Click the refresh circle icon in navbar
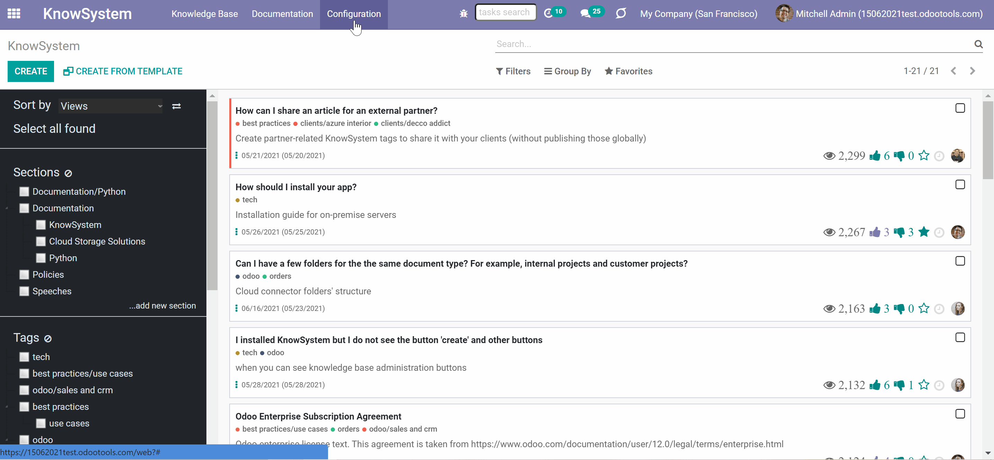Screen dimensions: 994x460 click(621, 13)
